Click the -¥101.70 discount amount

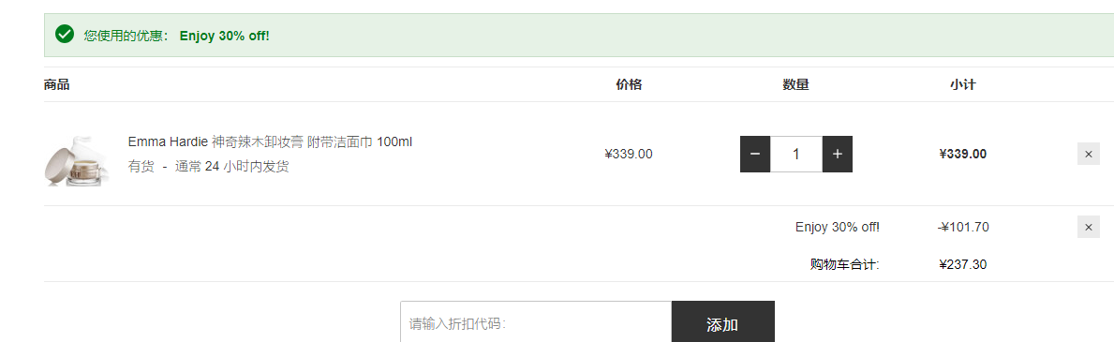(963, 227)
